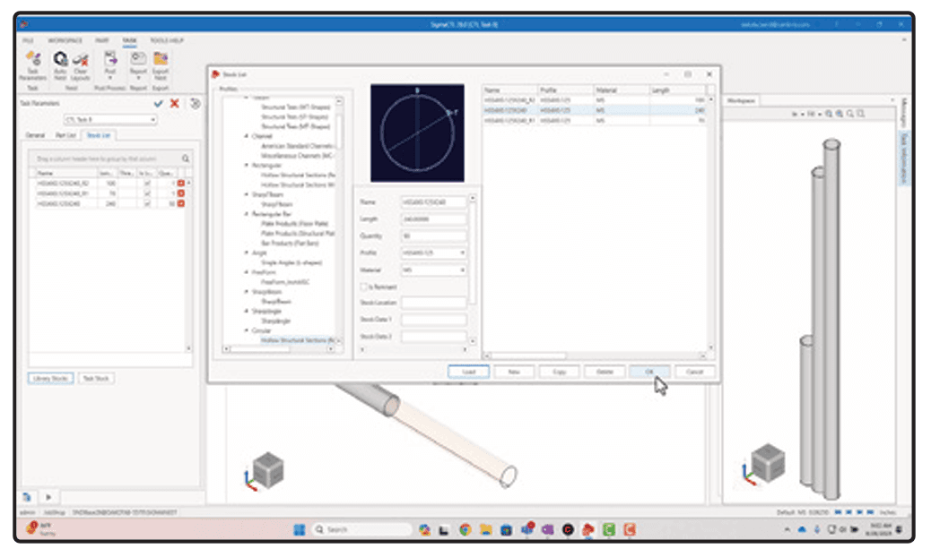Enable the Is Remnant checkbox
This screenshot has width=931, height=557.
pyautogui.click(x=364, y=287)
